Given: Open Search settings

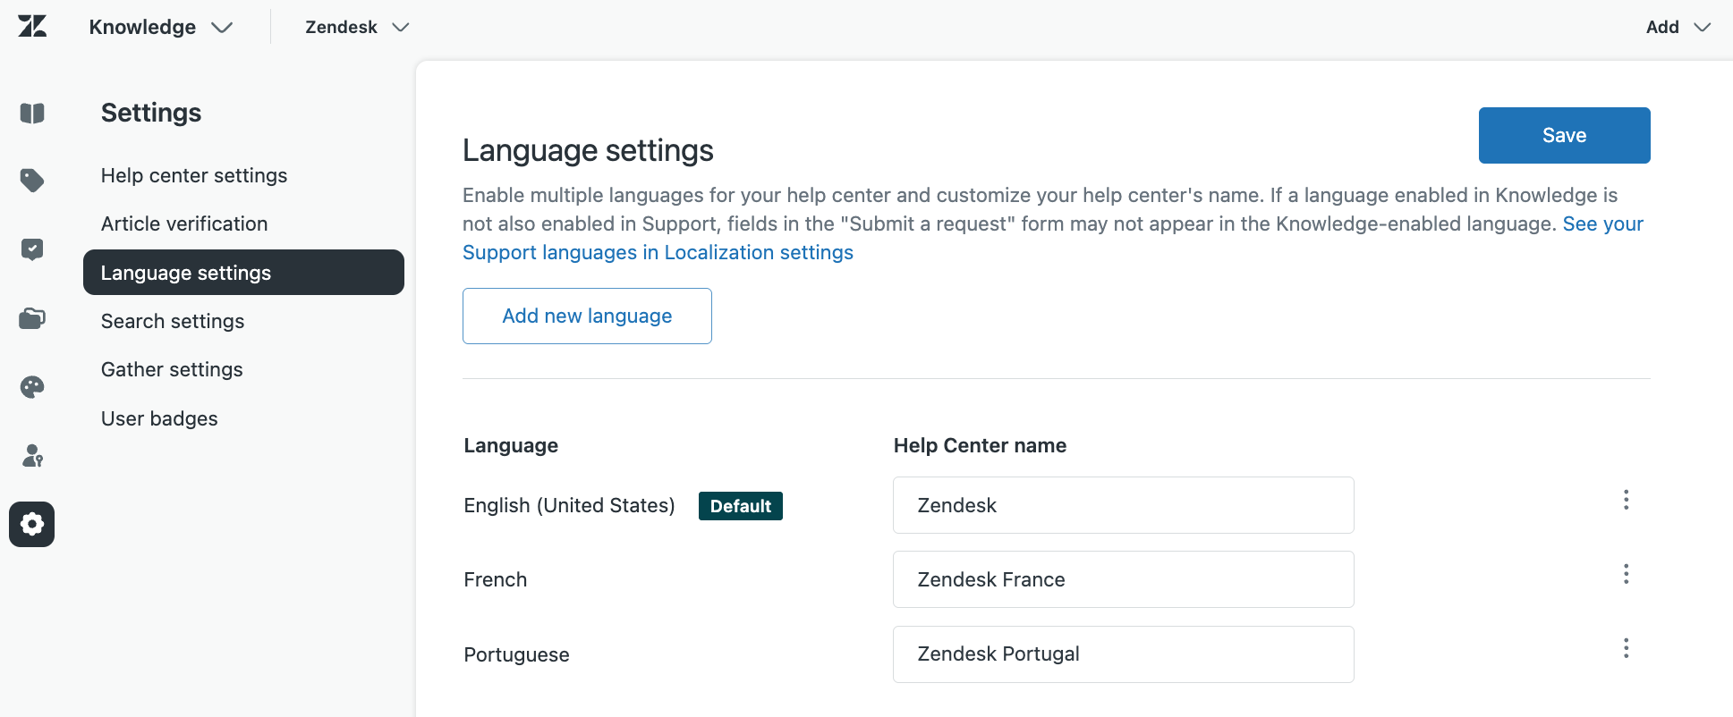Looking at the screenshot, I should (173, 321).
